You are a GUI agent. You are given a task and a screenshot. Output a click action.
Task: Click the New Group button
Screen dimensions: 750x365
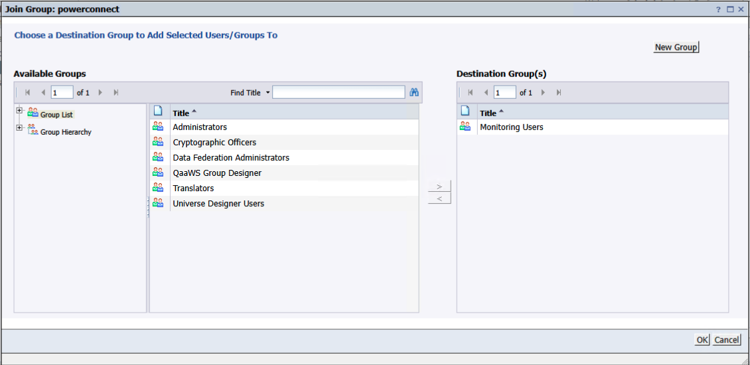click(x=676, y=47)
